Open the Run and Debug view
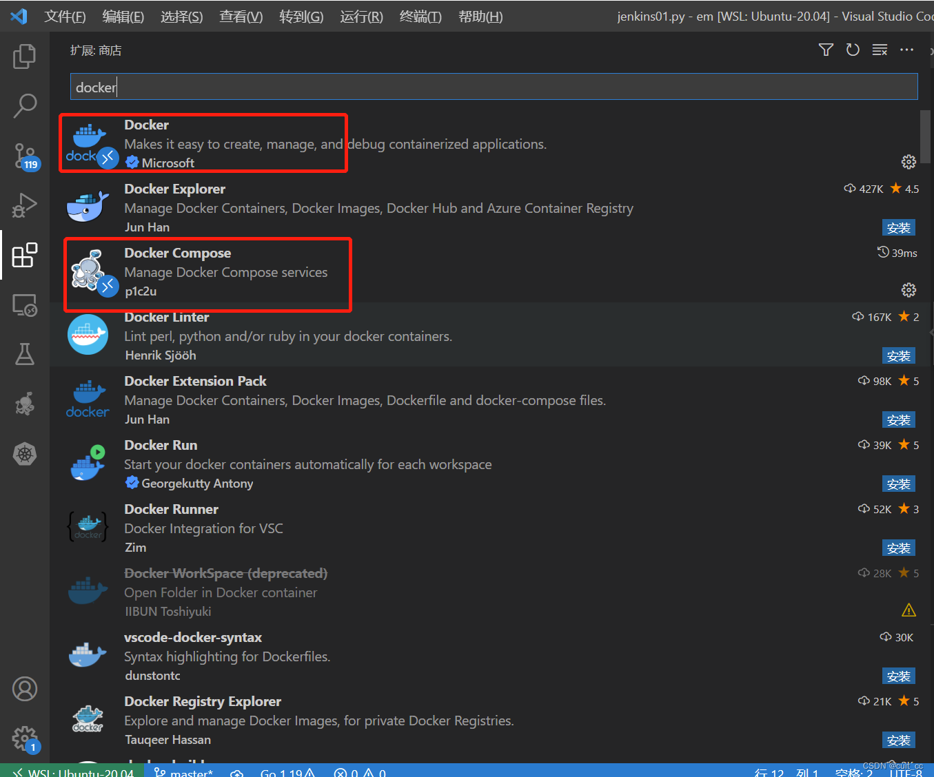Image resolution: width=934 pixels, height=777 pixels. (25, 205)
